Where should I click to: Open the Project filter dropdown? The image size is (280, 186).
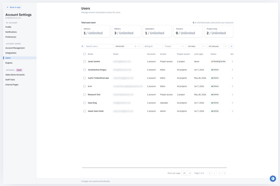[x=175, y=46]
